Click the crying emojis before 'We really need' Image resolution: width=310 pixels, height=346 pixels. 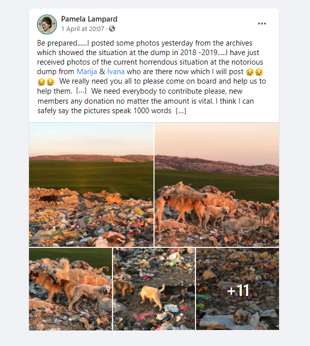coord(46,82)
